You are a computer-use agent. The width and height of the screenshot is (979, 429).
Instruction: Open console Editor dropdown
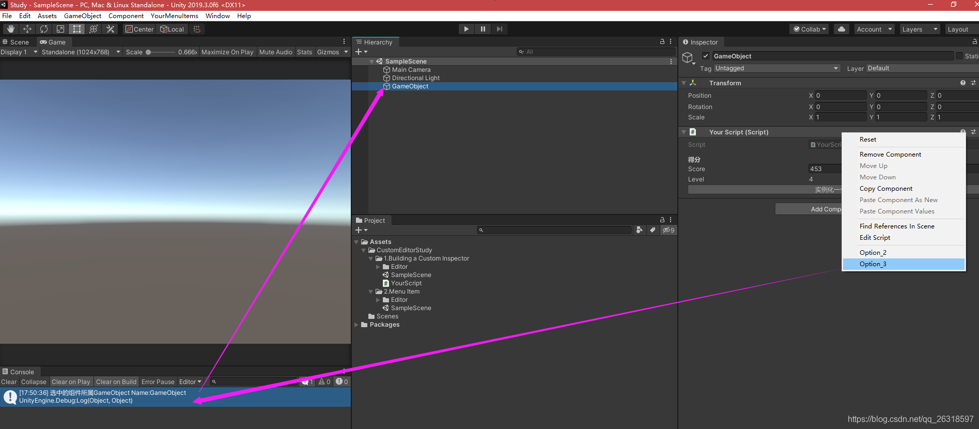[x=190, y=382]
